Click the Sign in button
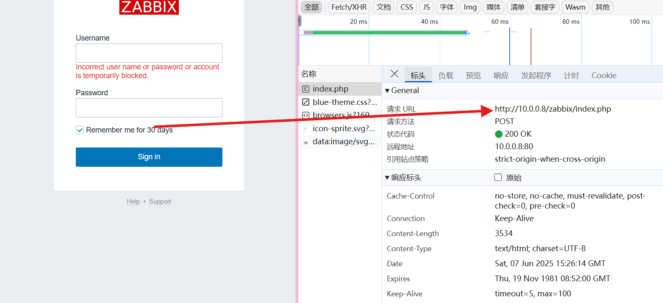The height and width of the screenshot is (303, 663). [149, 157]
